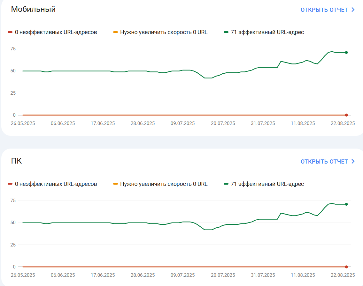Click the 20.07.2025 date label on the ПК chart
The image size is (363, 286).
[223, 275]
